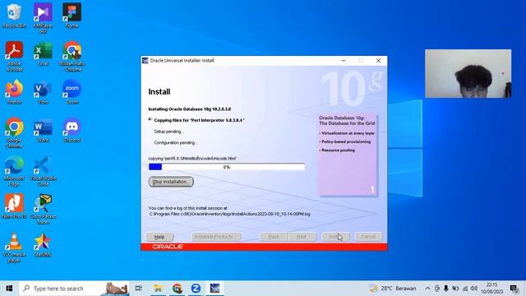Launch Nitro Pro 10 from the desktop

[x=14, y=206]
